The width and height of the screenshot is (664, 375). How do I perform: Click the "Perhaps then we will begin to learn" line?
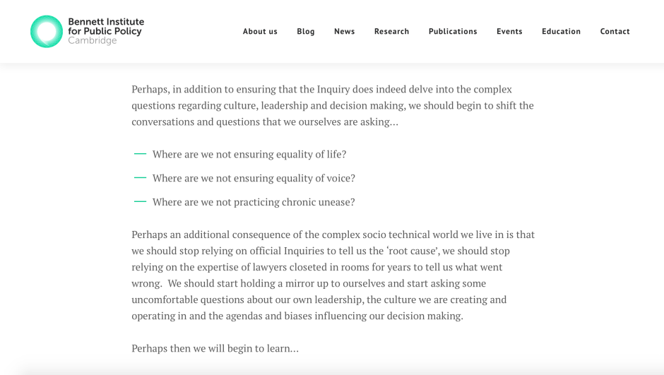[215, 348]
